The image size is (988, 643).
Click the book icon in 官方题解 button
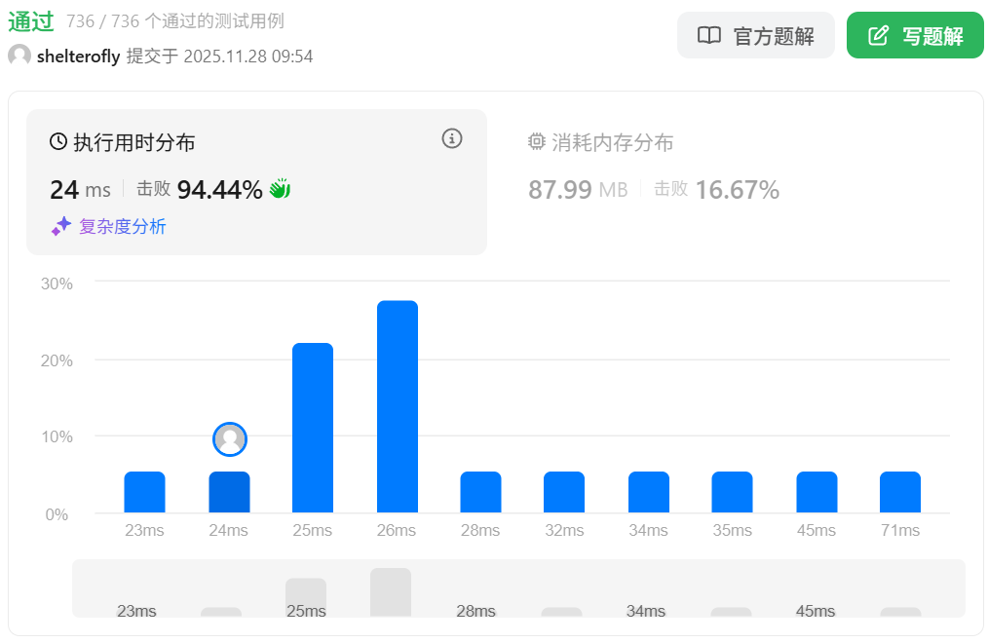[709, 36]
